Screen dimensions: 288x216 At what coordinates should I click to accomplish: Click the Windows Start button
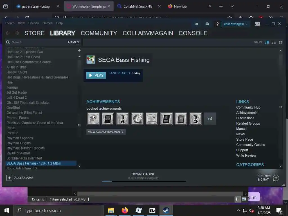7,210
